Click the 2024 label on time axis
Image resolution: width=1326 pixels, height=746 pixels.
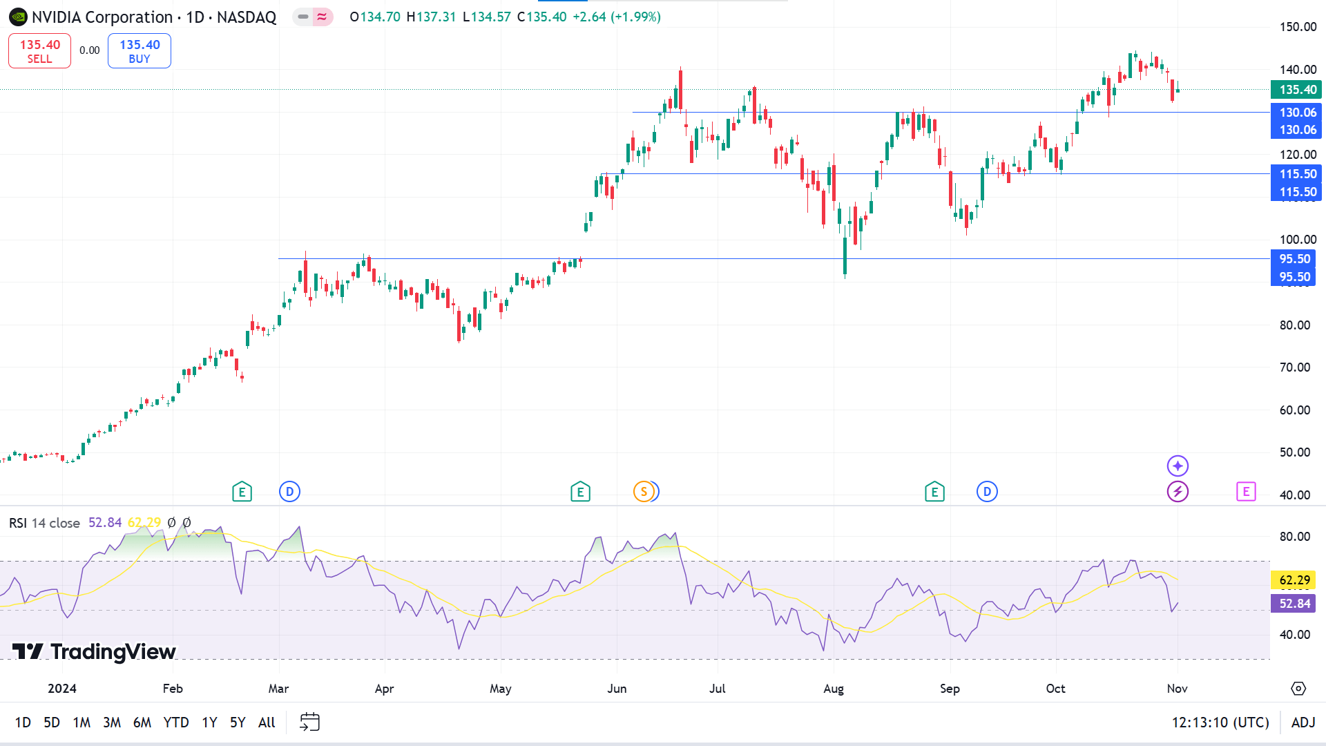tap(62, 689)
